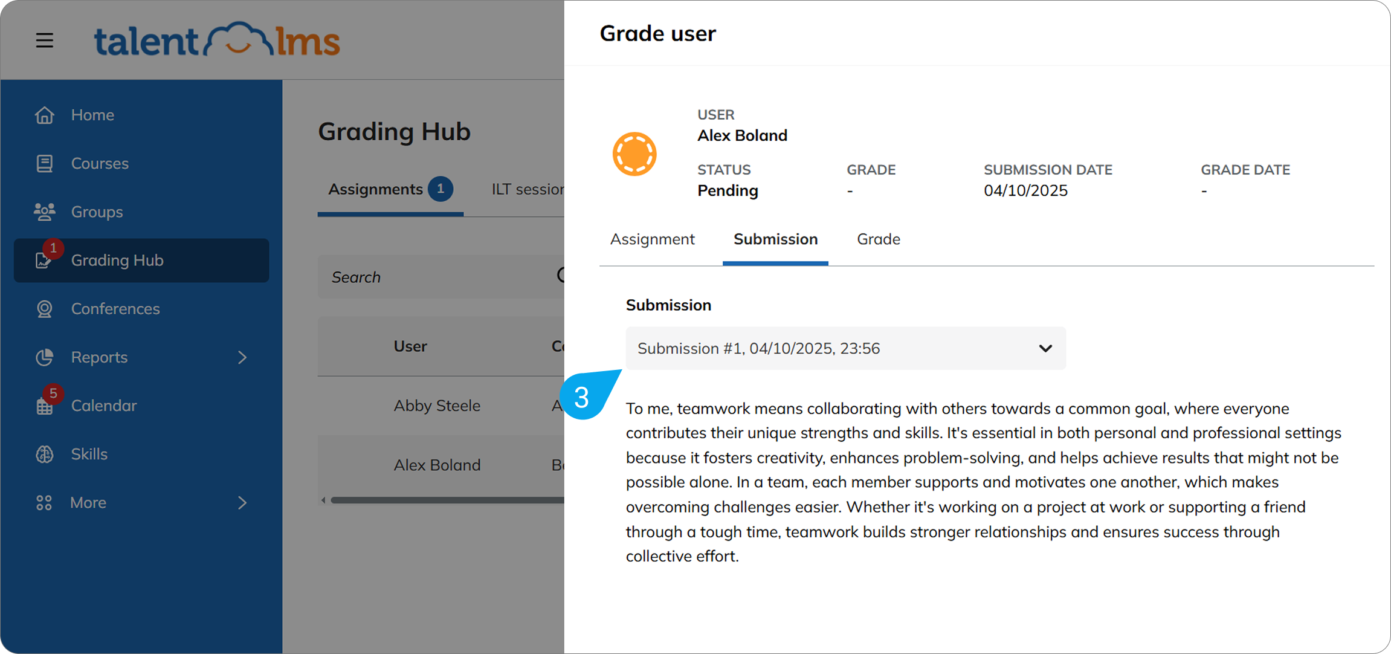Select the Alex Boland table row
Viewport: 1391px width, 654px height.
pos(441,465)
